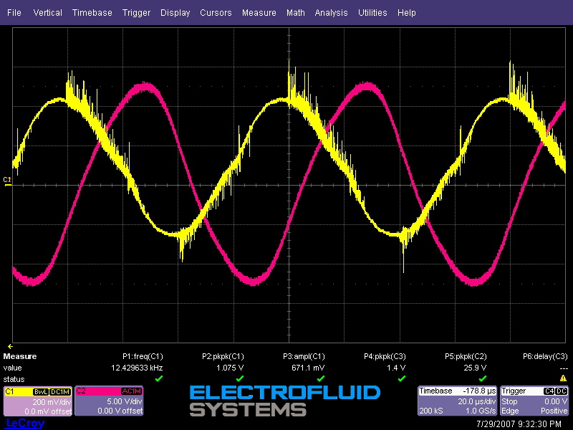The height and width of the screenshot is (430, 573).
Task: Click the 1.4 V value under P4
Action: click(396, 368)
